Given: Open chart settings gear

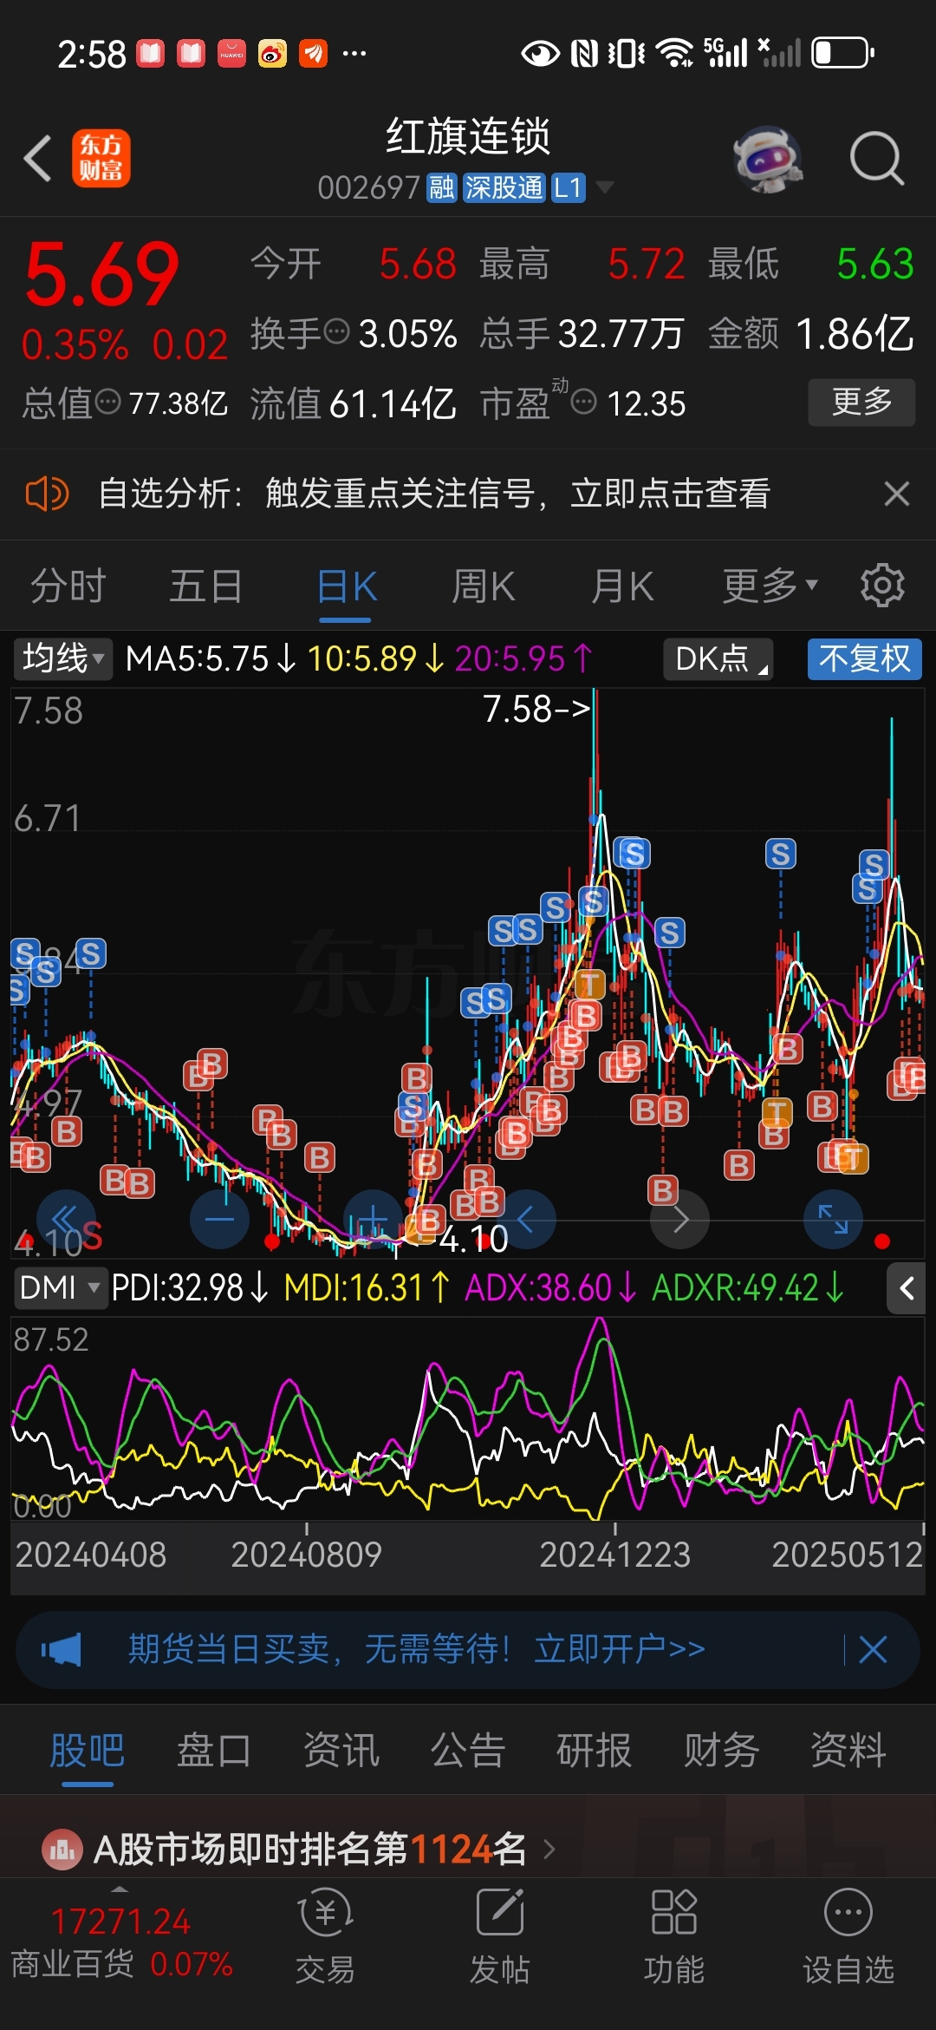Looking at the screenshot, I should [882, 586].
